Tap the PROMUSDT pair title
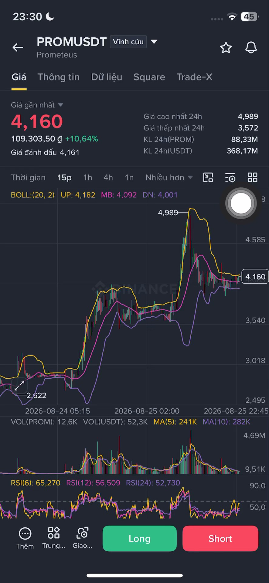Image resolution: width=269 pixels, height=583 pixels. [x=72, y=42]
